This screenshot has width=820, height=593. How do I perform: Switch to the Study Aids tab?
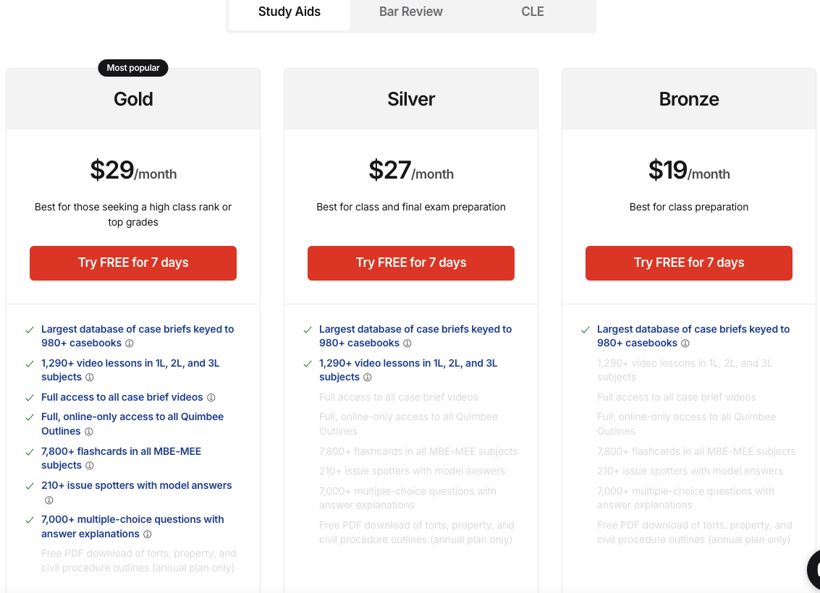(289, 12)
